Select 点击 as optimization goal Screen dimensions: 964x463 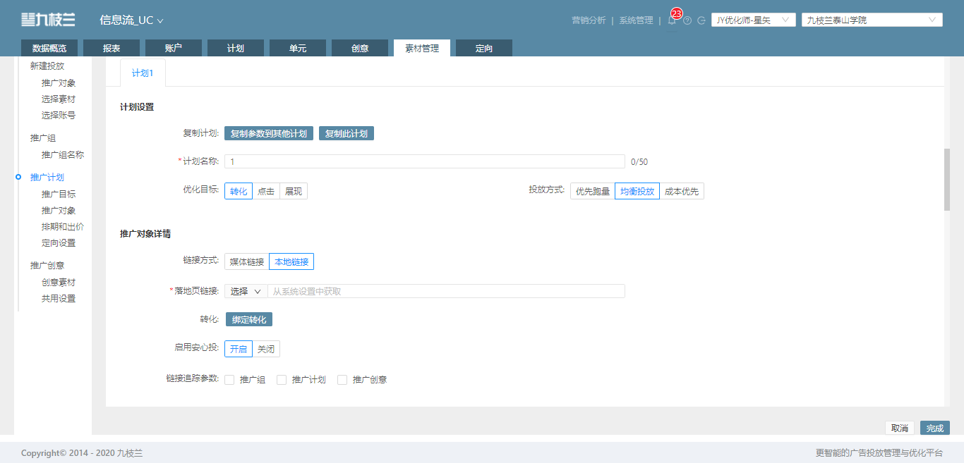point(266,191)
